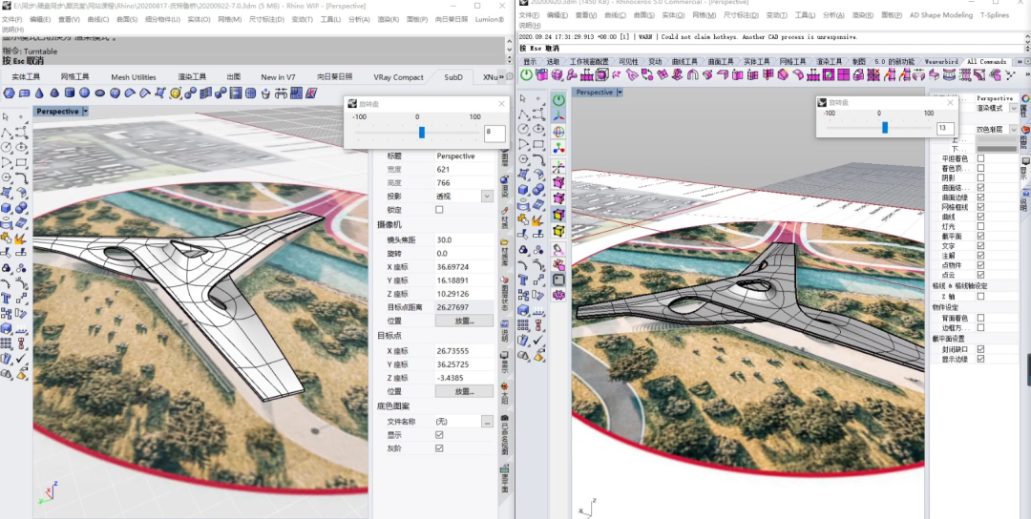Close the turntable dialog in Rhino 5 window
Screen dimensions: 1031x519
(950, 103)
